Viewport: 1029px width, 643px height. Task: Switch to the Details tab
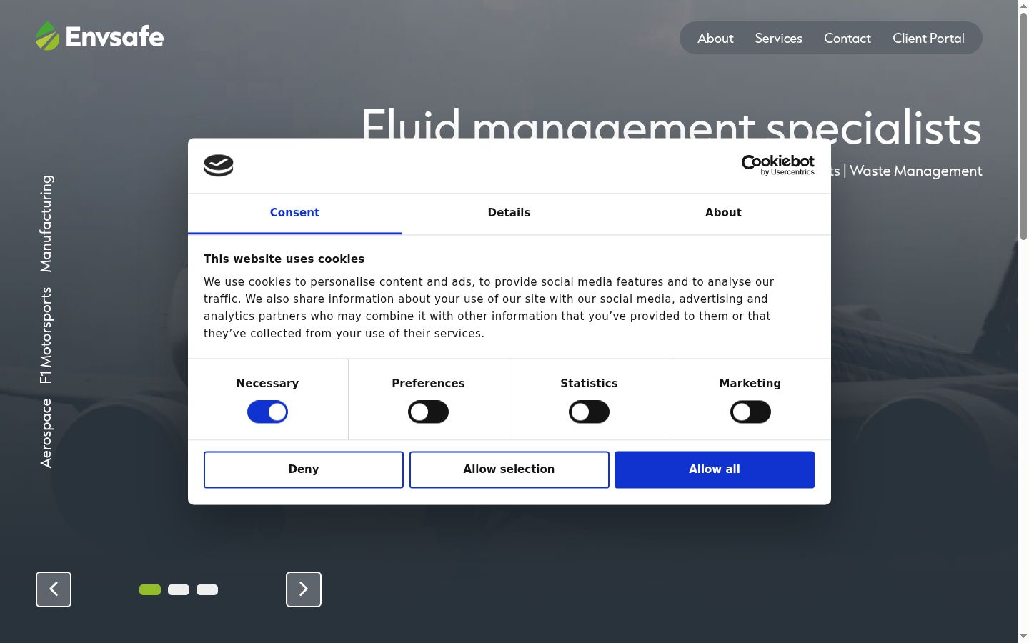509,213
